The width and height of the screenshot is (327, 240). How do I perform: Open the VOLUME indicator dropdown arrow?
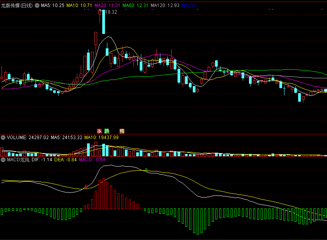3,138
